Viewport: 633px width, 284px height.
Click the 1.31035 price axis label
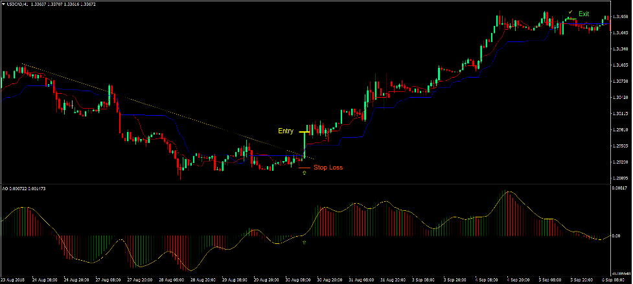619,65
